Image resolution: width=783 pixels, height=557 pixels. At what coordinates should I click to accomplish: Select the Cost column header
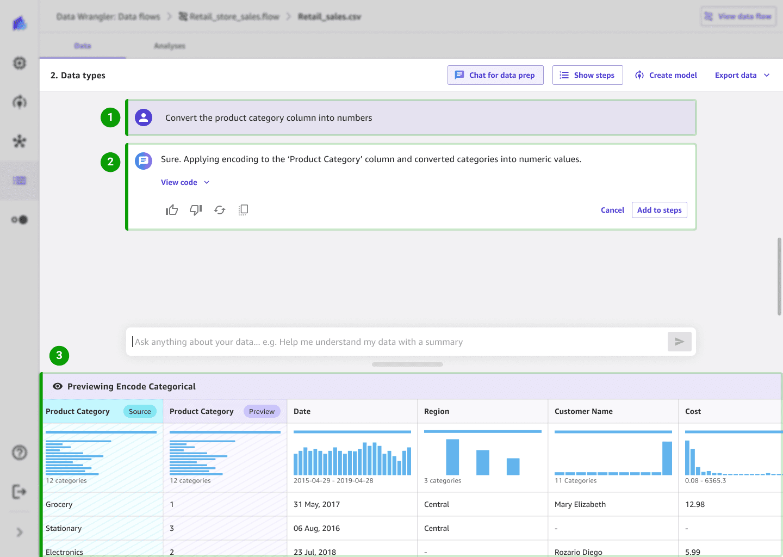point(731,411)
